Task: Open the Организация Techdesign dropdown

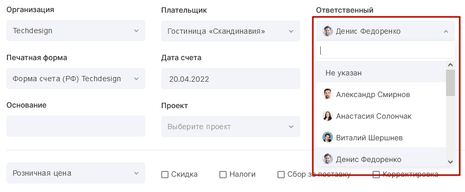Action: pos(76,31)
